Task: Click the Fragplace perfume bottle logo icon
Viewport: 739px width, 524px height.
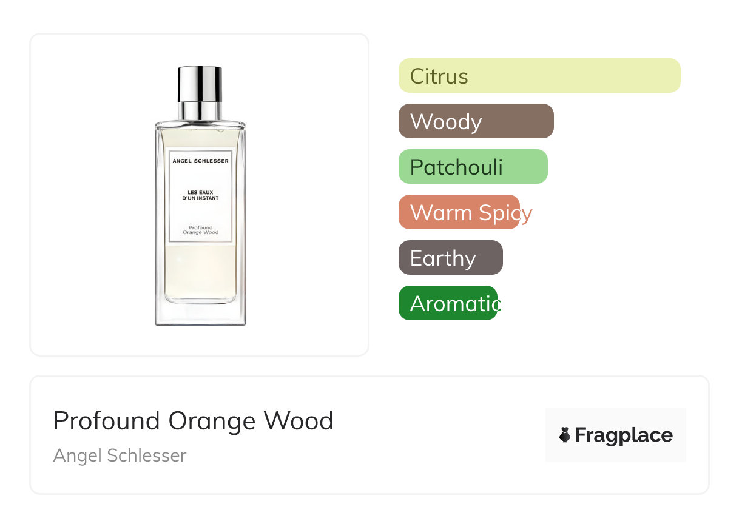Action: (x=565, y=435)
